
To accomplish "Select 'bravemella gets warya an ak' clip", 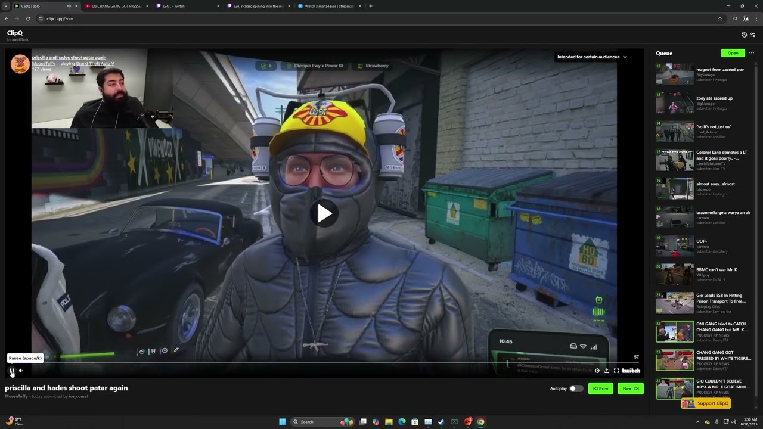I will point(703,217).
